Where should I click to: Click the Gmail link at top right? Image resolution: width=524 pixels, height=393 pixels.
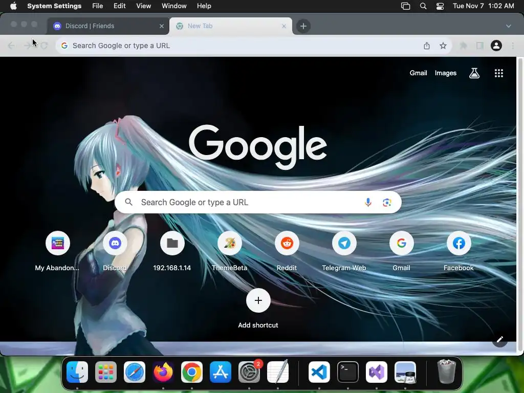pos(418,73)
